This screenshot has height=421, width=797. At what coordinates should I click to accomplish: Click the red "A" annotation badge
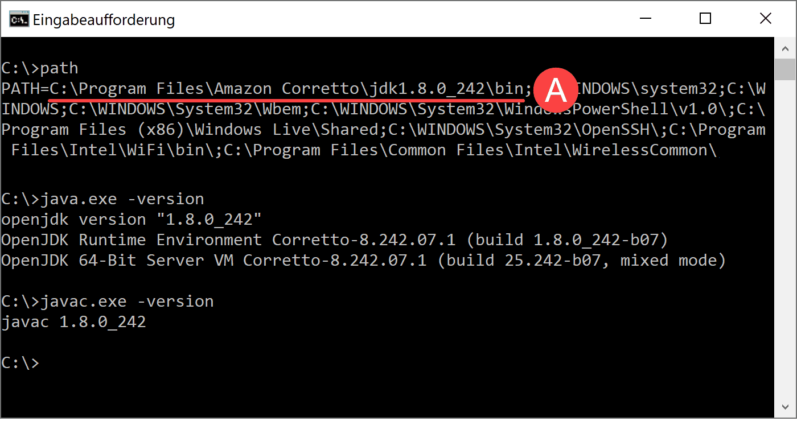click(555, 90)
